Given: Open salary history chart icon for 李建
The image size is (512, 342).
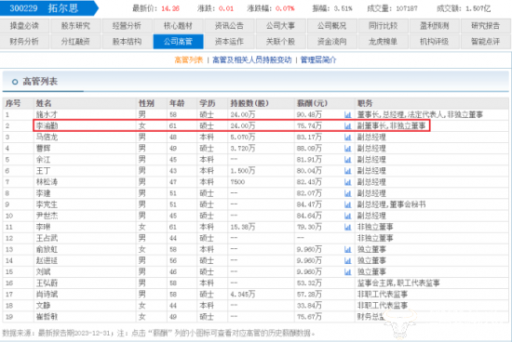Looking at the screenshot, I should point(347,193).
